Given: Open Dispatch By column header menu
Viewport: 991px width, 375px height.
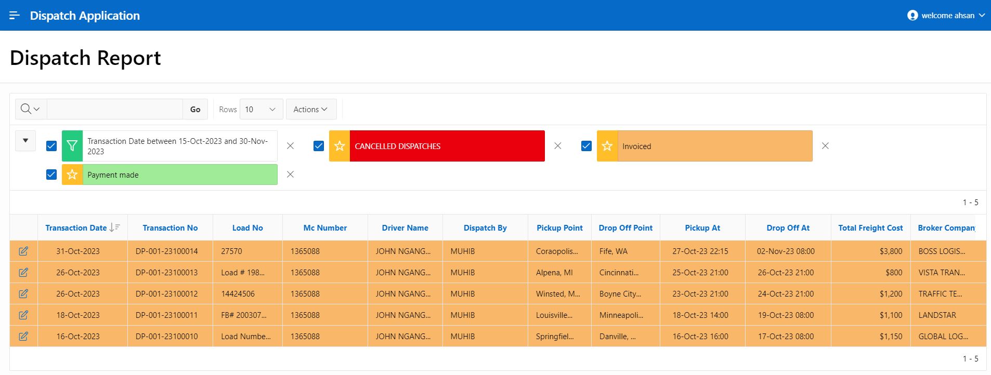Looking at the screenshot, I should coord(485,227).
